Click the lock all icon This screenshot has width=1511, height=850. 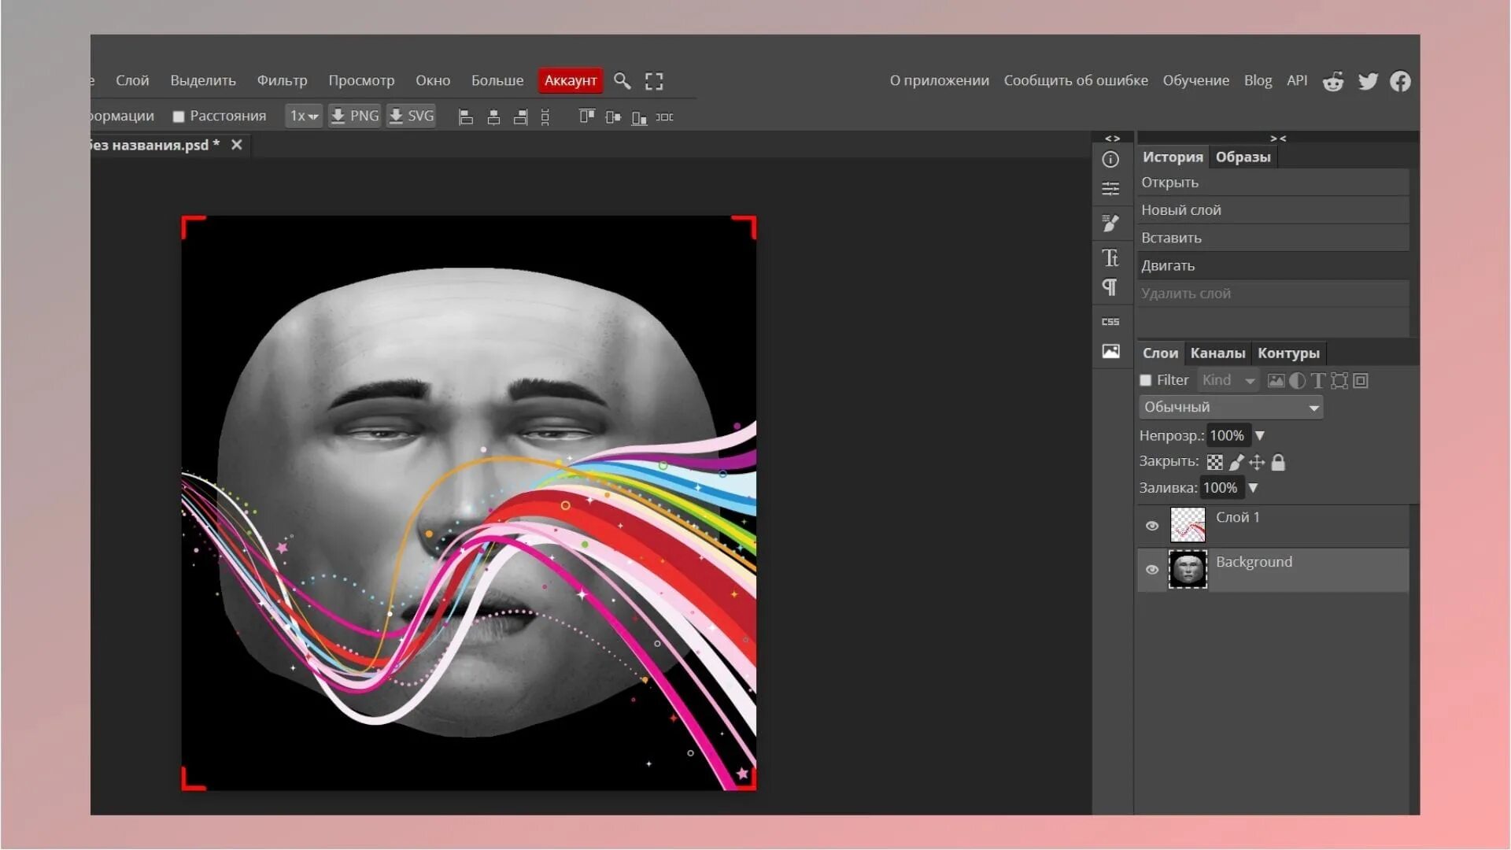pyautogui.click(x=1278, y=463)
